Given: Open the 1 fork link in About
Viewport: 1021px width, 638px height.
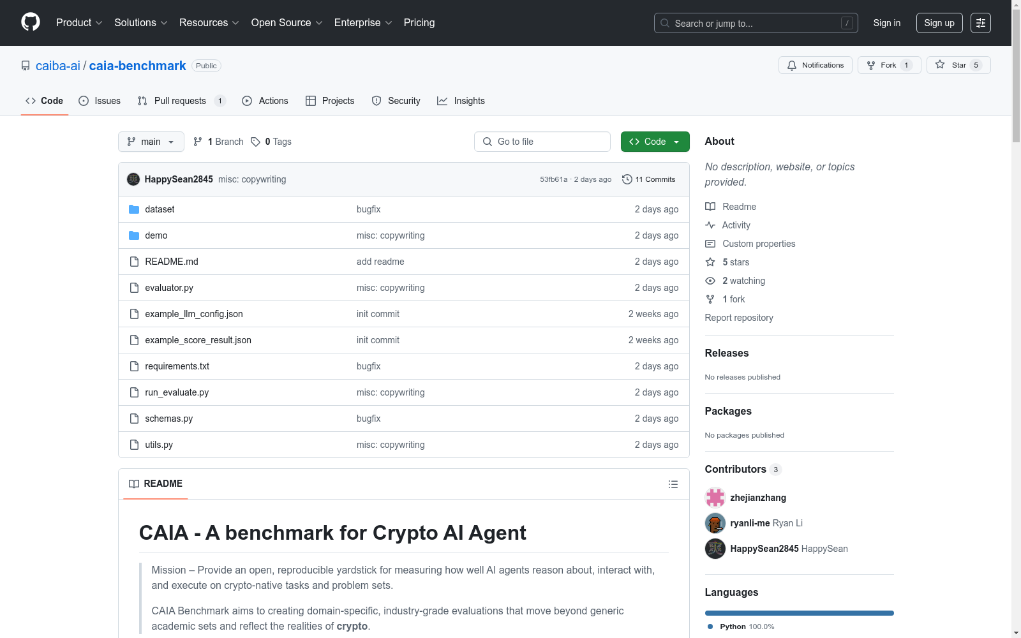Looking at the screenshot, I should [x=734, y=299].
